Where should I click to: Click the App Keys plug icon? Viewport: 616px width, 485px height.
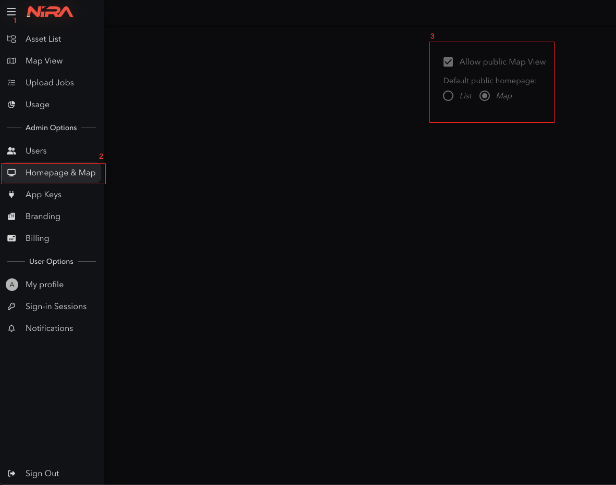coord(11,195)
